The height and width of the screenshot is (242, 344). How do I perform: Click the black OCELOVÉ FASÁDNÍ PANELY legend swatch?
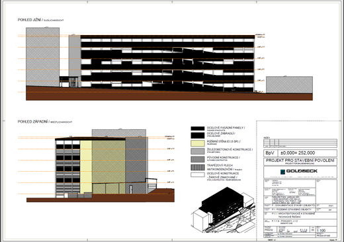tap(198, 129)
